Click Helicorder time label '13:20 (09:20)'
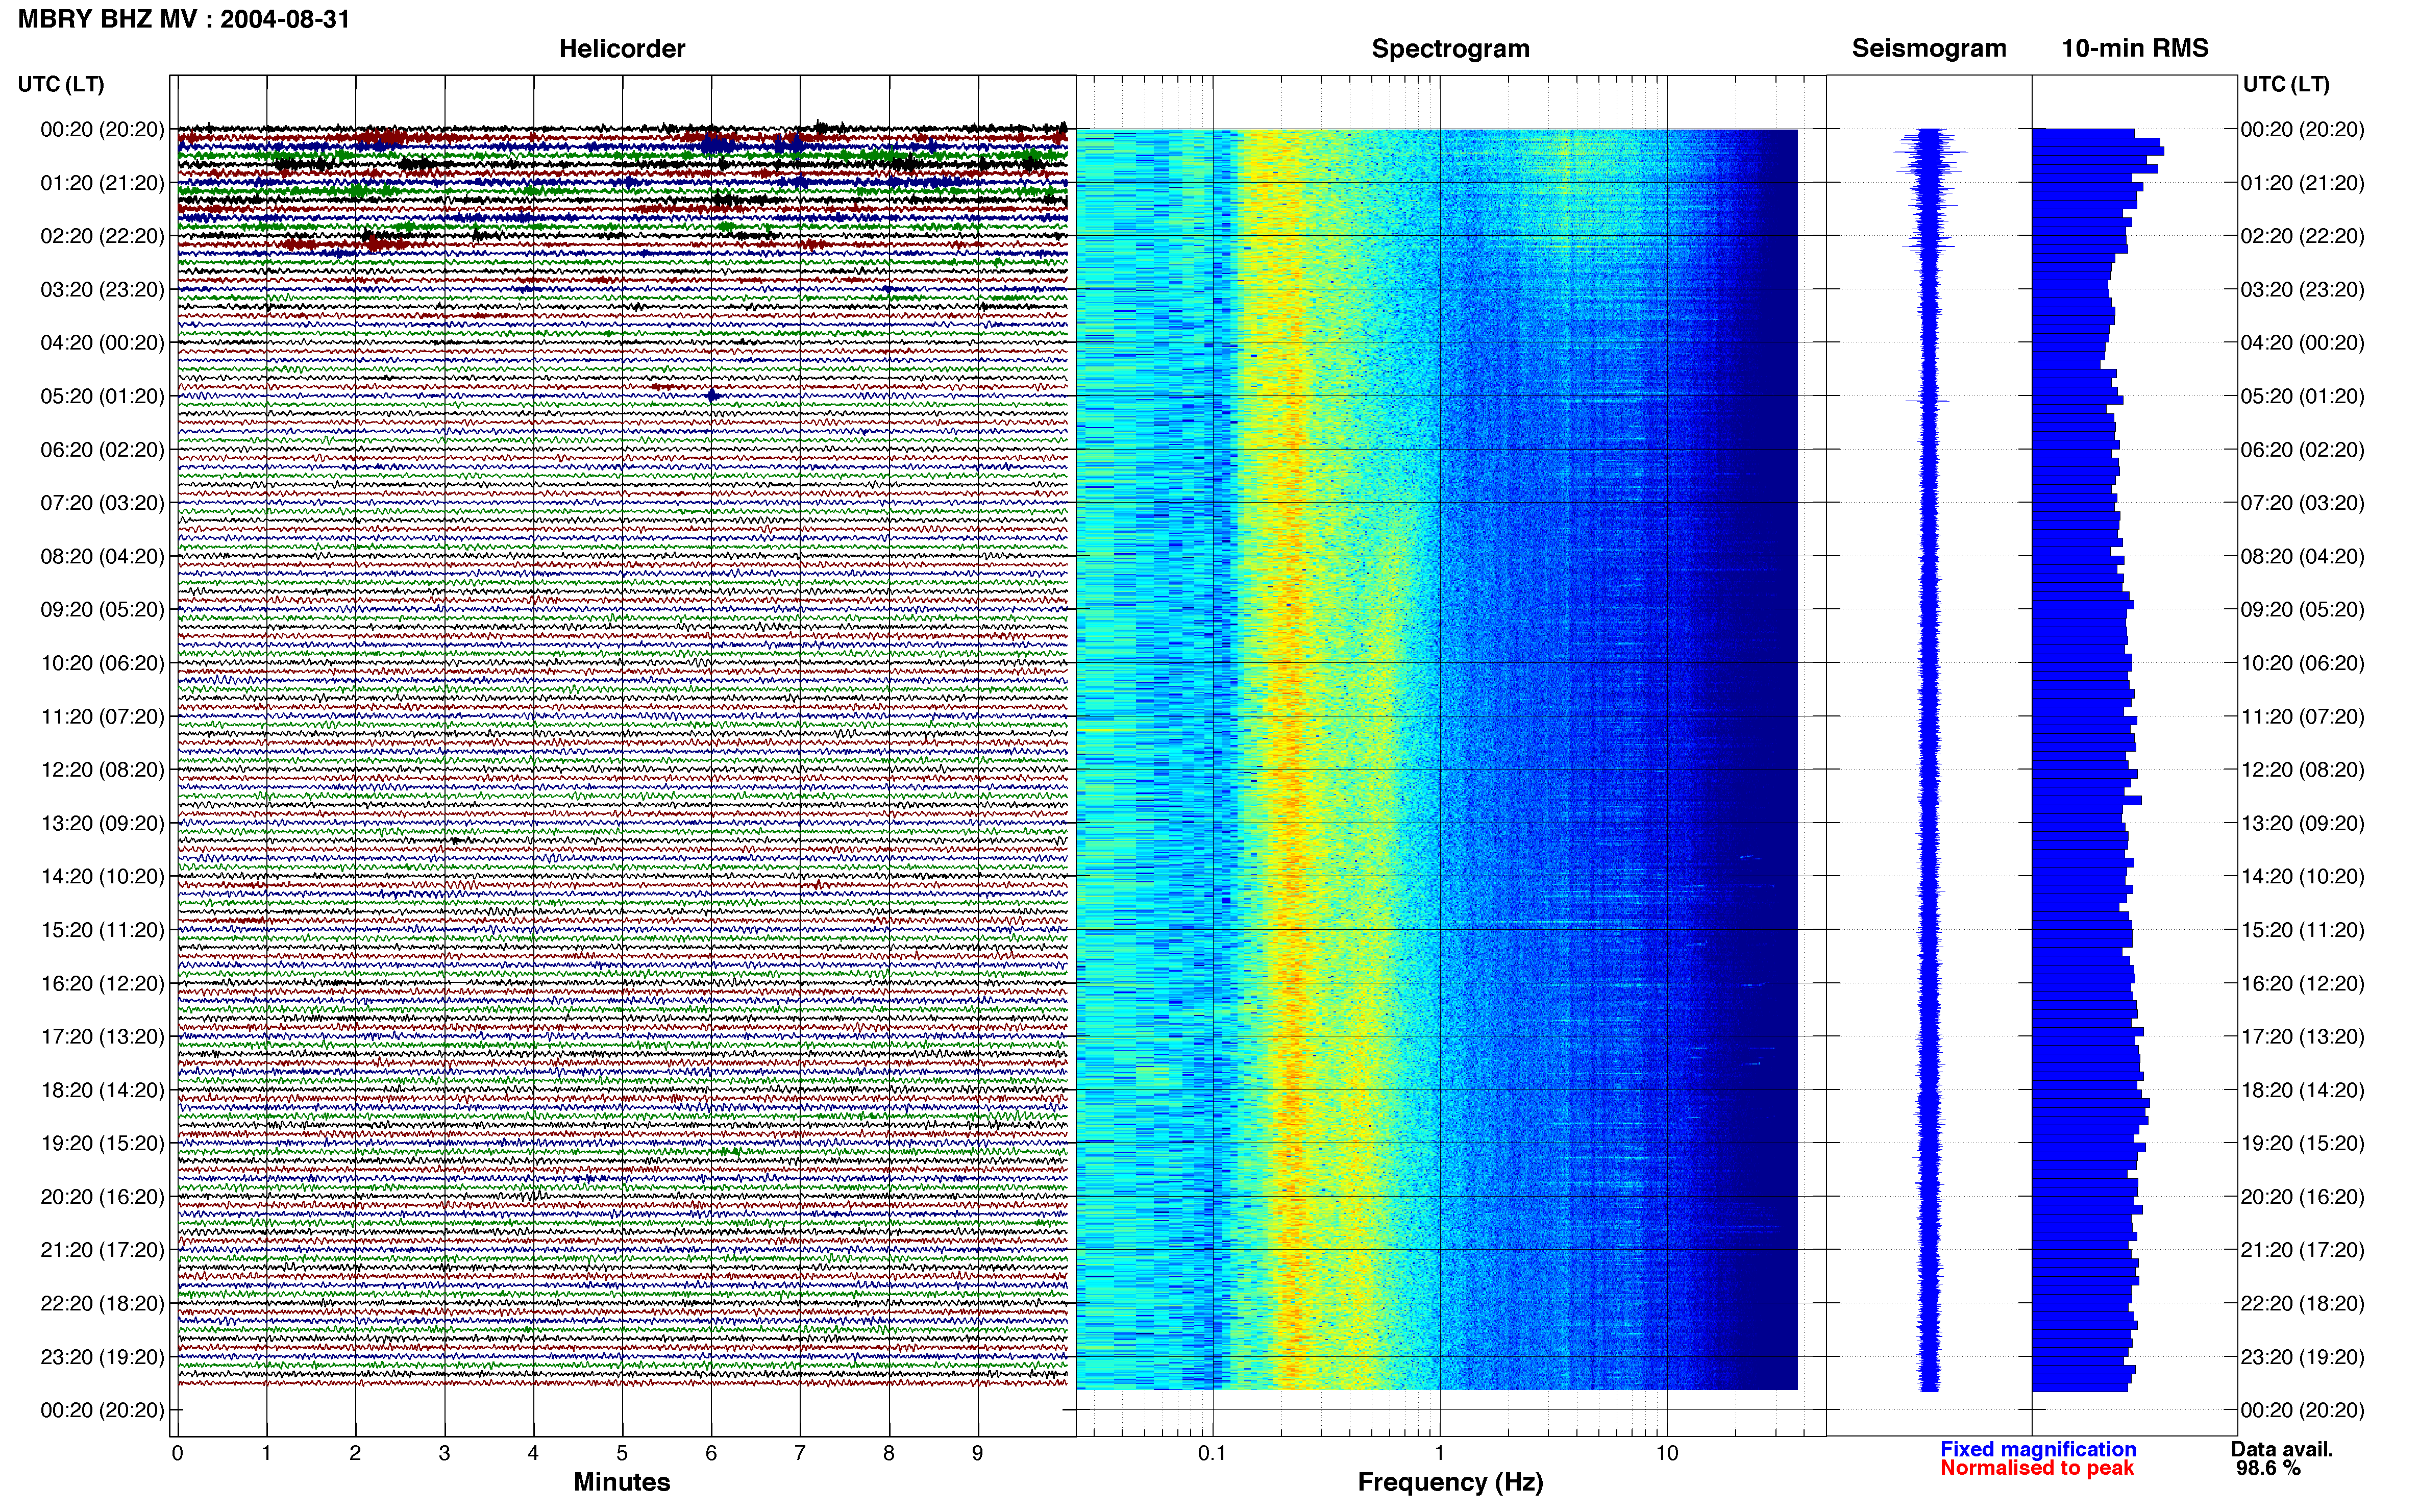Viewport: 2419px width, 1512px height. (x=102, y=823)
